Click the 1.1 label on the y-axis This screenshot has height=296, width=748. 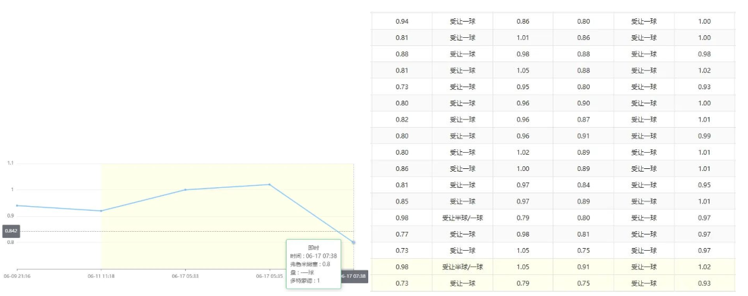point(11,164)
